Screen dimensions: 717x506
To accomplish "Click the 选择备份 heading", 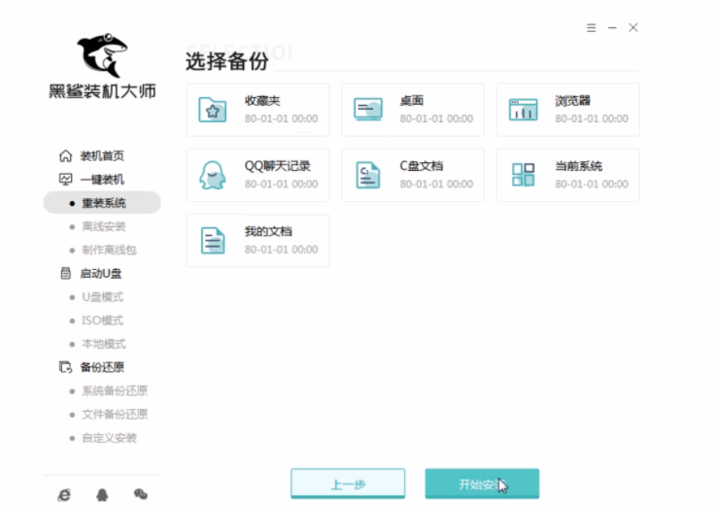I will (226, 61).
